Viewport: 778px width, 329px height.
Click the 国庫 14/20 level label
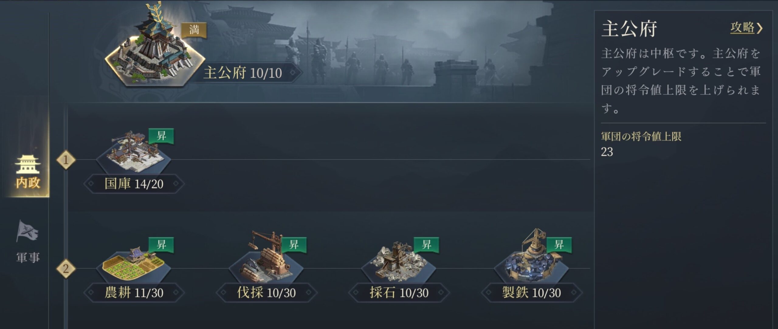click(134, 184)
